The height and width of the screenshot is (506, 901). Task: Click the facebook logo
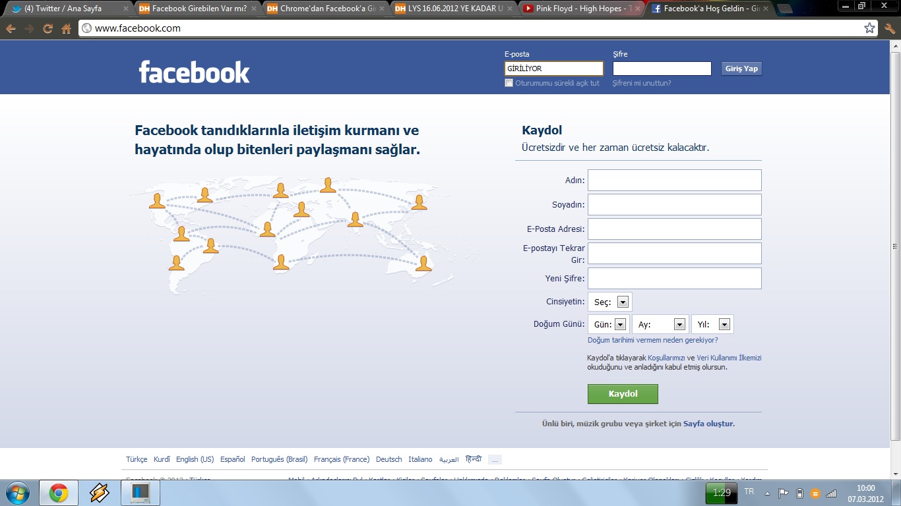click(x=194, y=72)
